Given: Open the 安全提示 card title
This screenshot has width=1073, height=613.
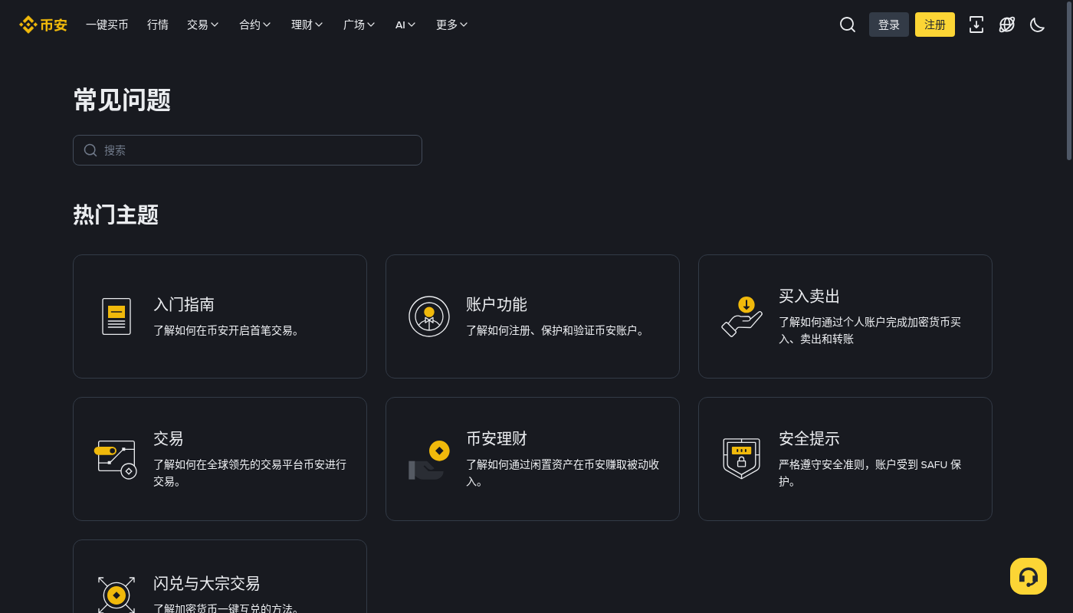Looking at the screenshot, I should tap(809, 438).
